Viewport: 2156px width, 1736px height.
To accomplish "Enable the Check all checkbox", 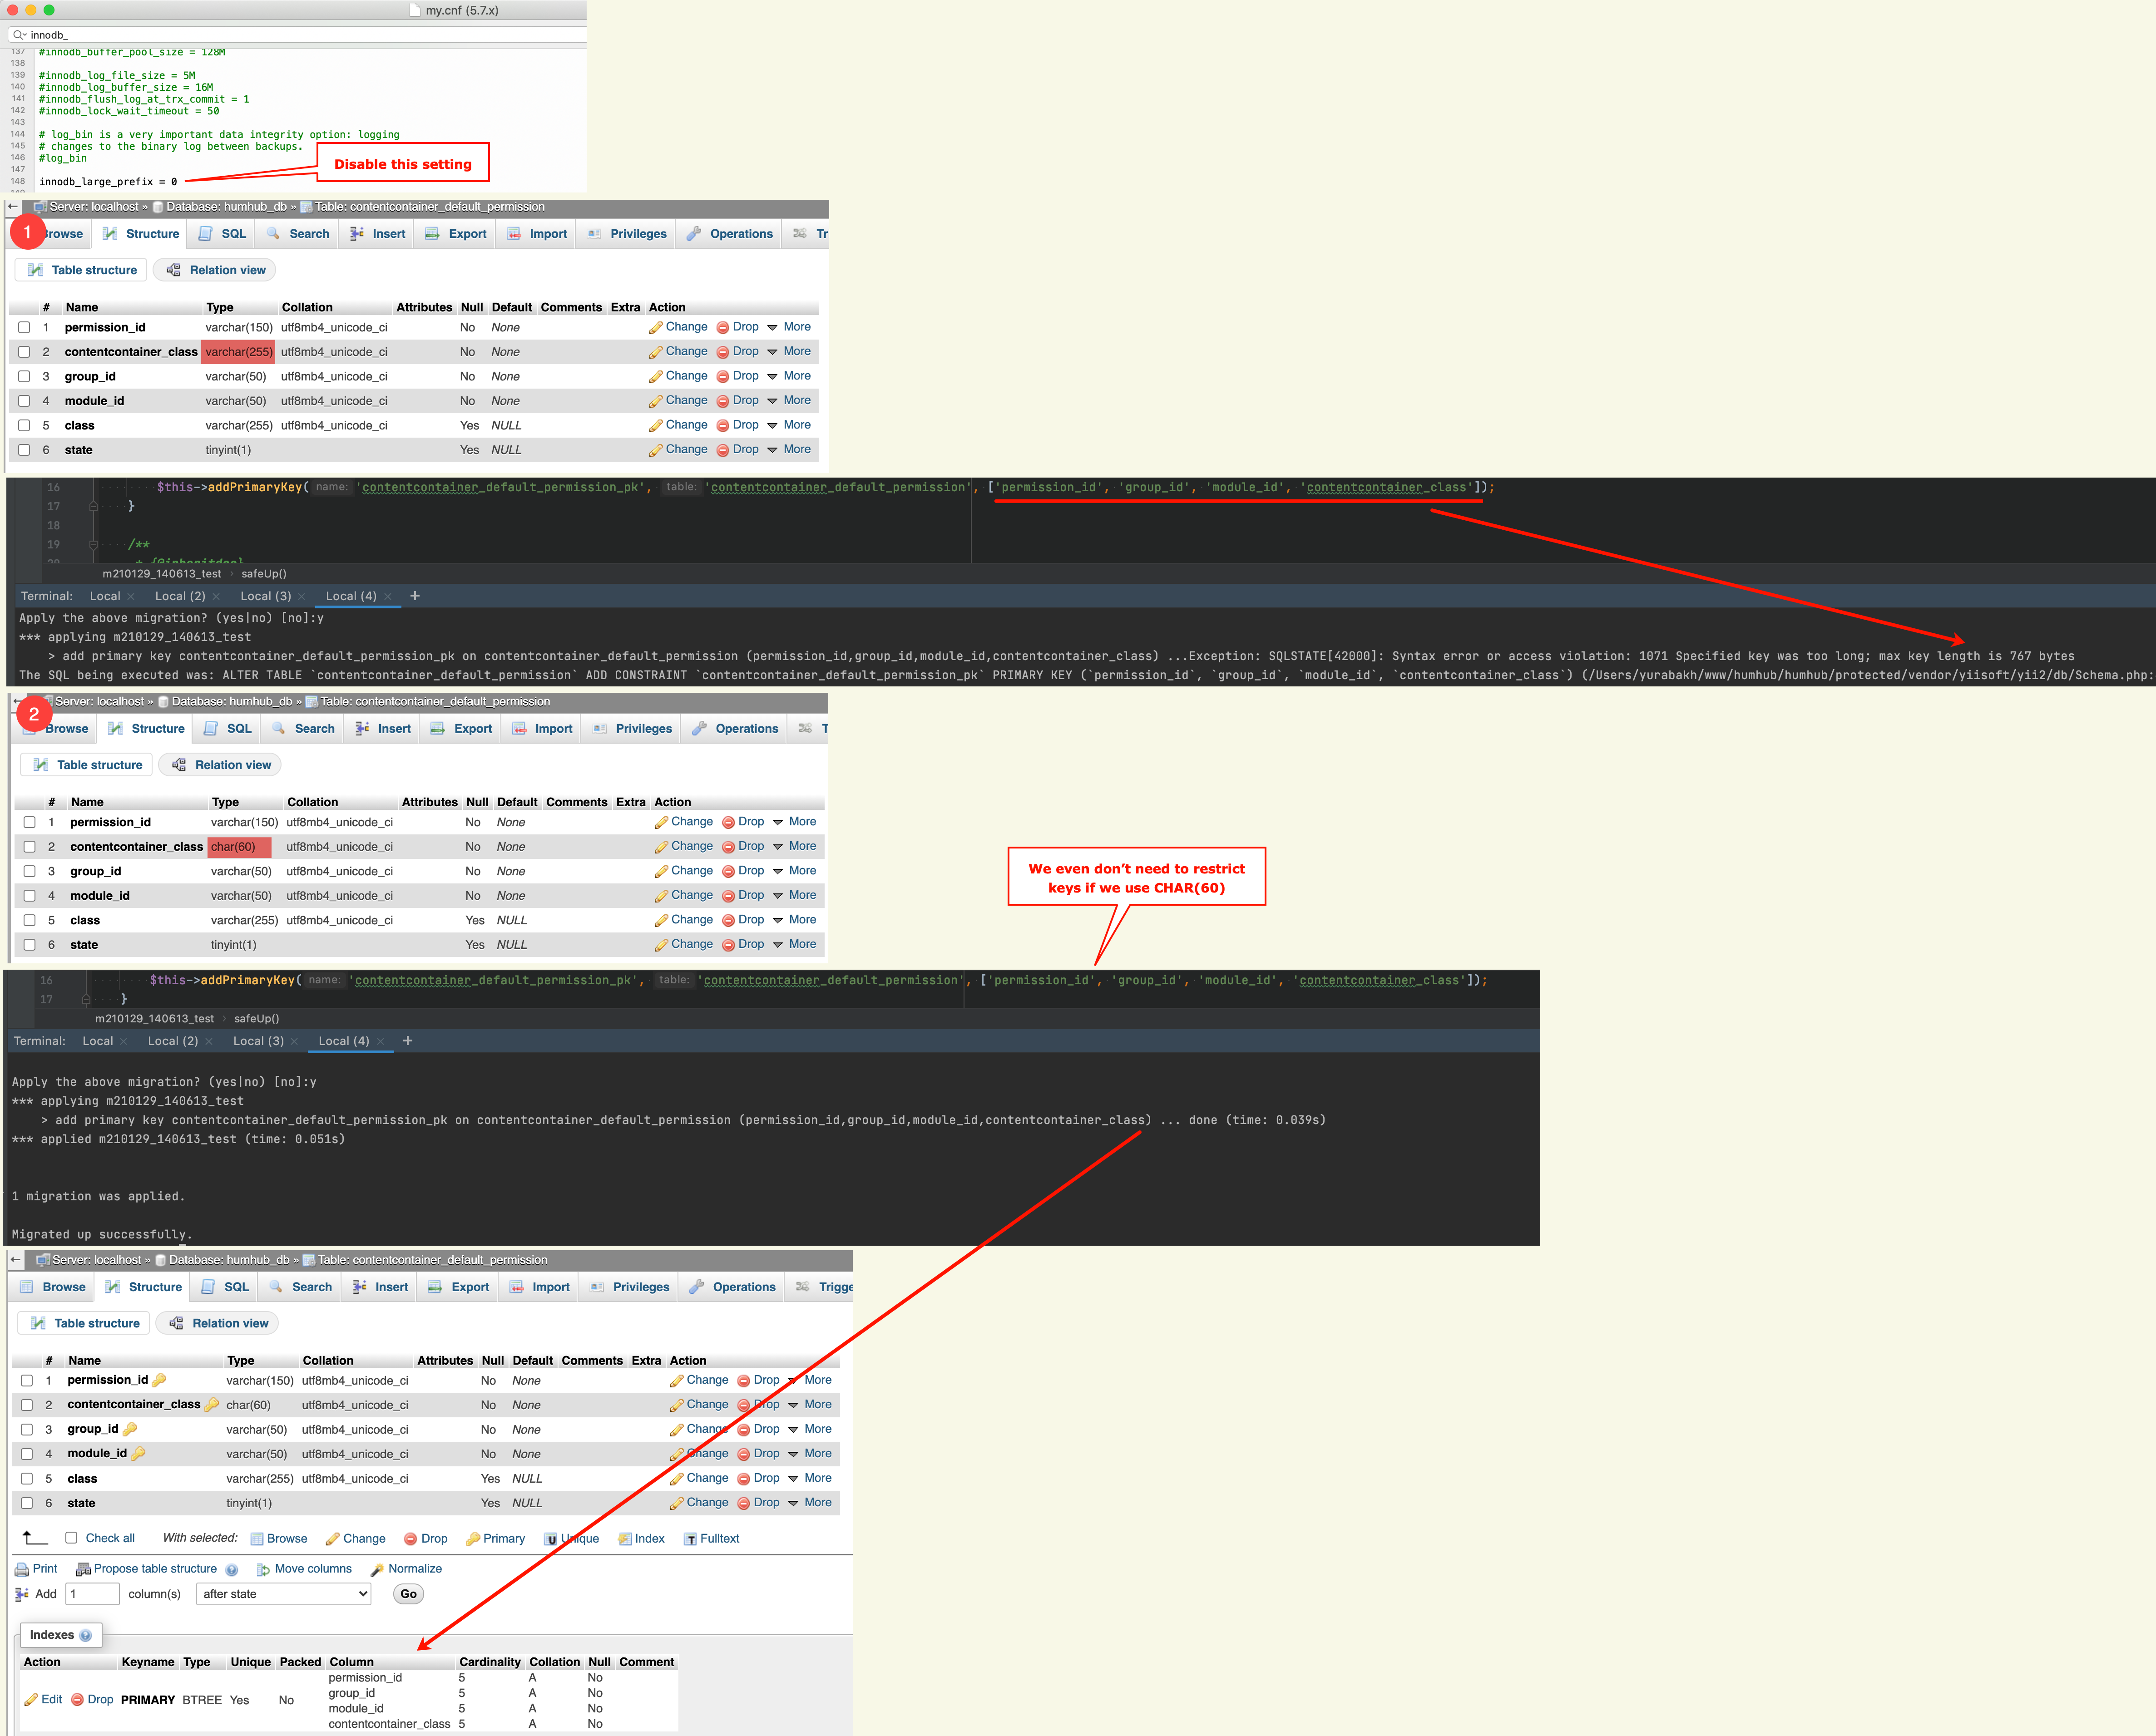I will [71, 1538].
